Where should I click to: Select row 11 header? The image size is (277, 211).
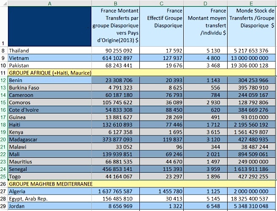tap(3, 73)
